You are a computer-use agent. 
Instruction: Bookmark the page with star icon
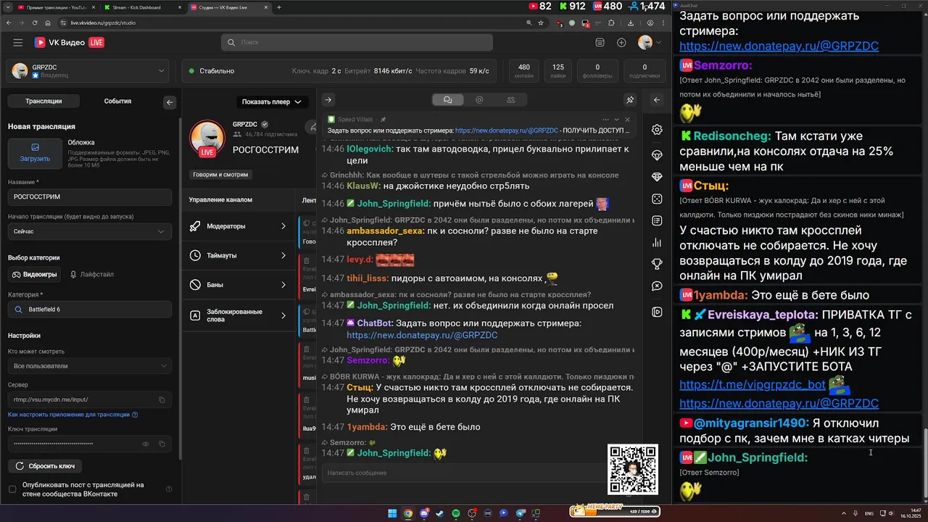point(540,22)
